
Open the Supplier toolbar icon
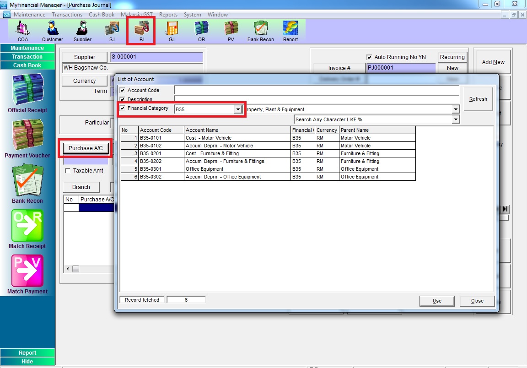tap(82, 30)
